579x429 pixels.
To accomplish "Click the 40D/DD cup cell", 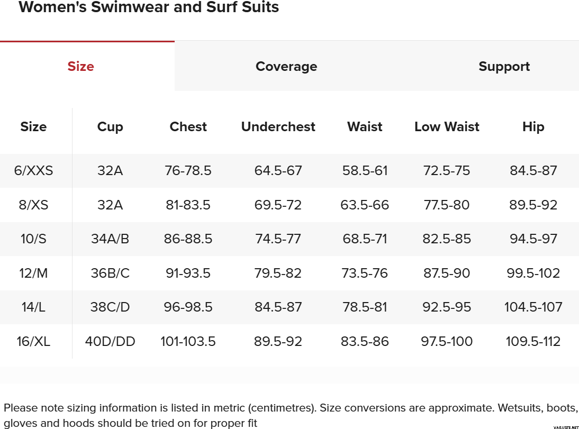I will 110,342.
